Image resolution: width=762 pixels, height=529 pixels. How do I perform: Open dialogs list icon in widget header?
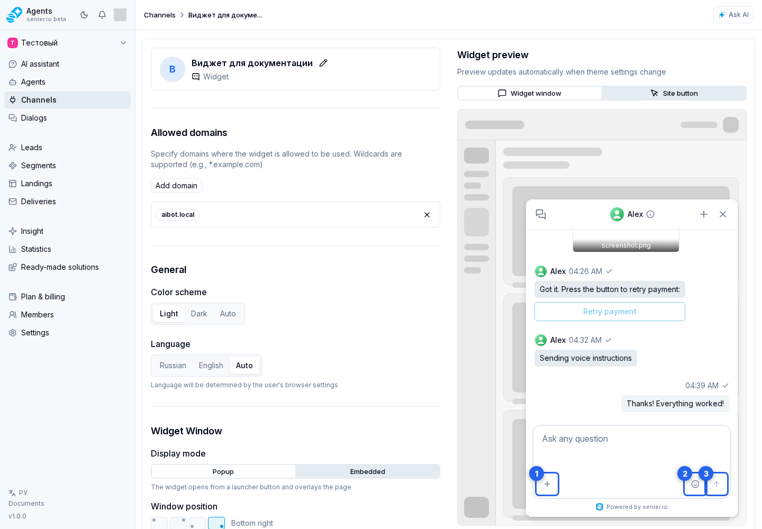point(541,214)
